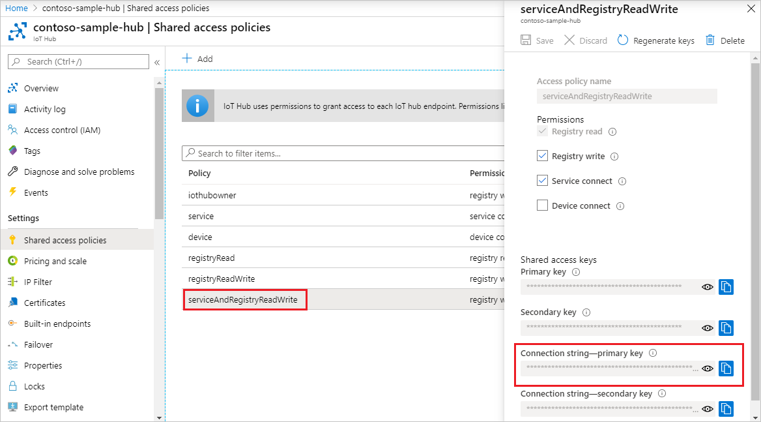Copy the primary key to clipboard
Image resolution: width=761 pixels, height=422 pixels.
click(726, 287)
